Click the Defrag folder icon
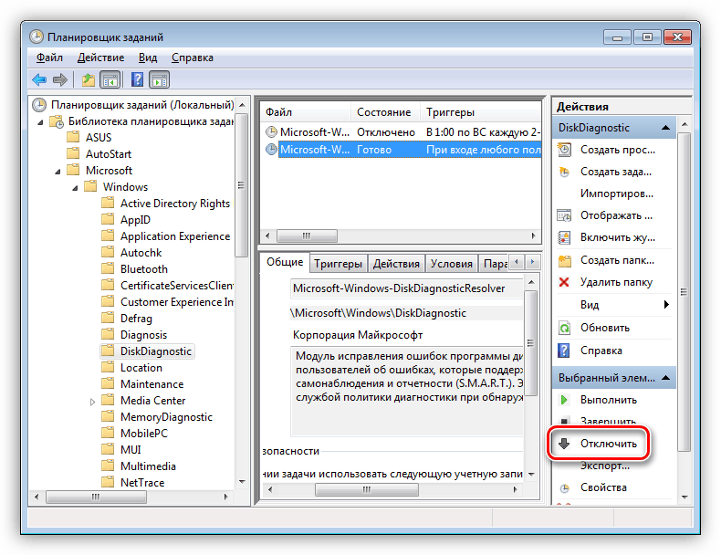The height and width of the screenshot is (555, 721). (108, 318)
